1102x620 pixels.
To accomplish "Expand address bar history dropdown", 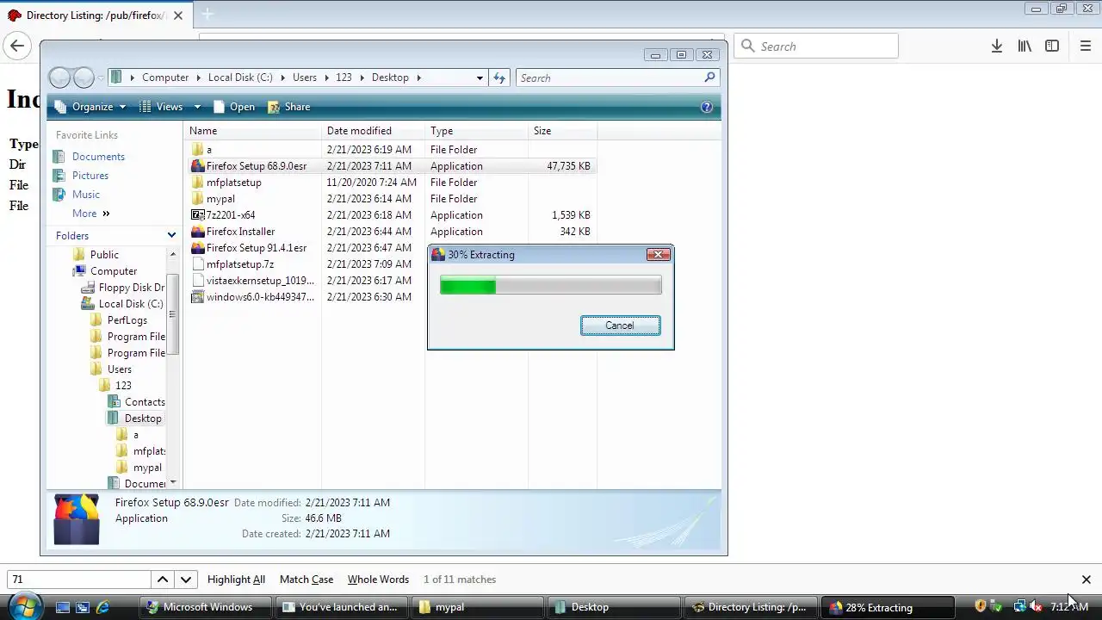I will coord(480,77).
